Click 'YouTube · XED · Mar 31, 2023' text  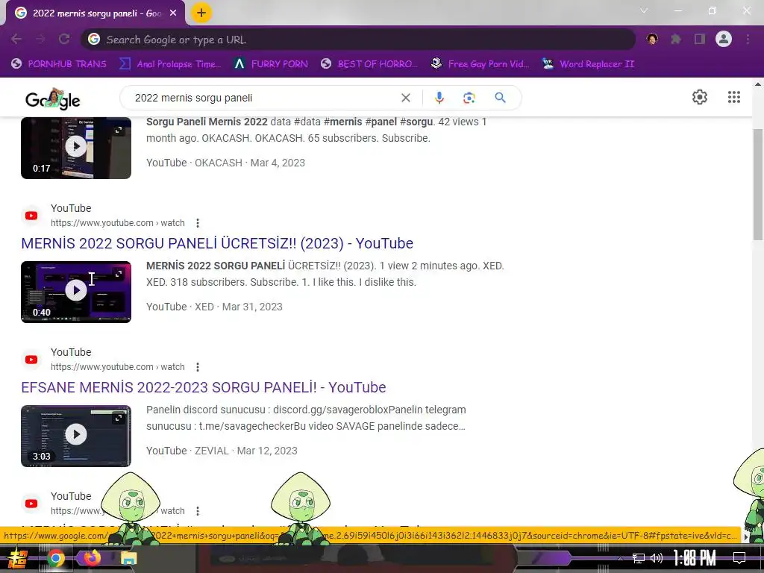pos(214,307)
